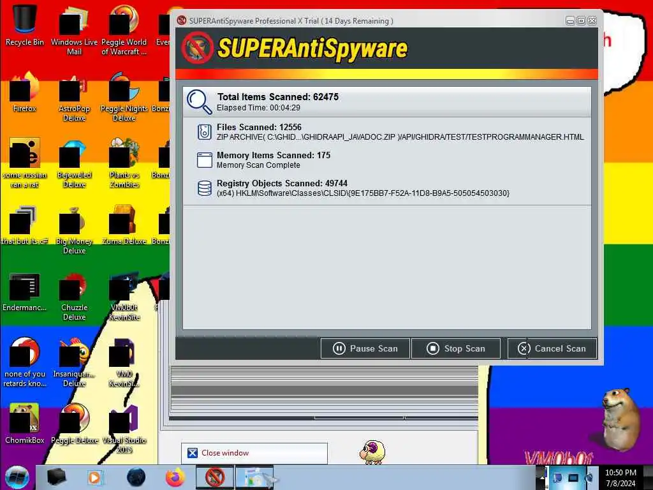Screen dimensions: 653x490
Task: Click the HKLM\Software\Classes\CLSID registry path
Action: pos(363,193)
